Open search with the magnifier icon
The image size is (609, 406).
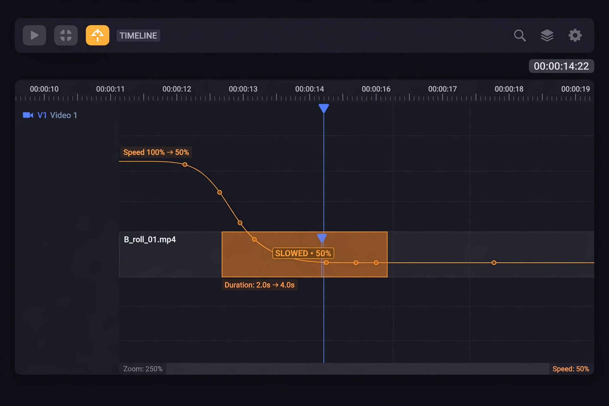click(x=520, y=36)
